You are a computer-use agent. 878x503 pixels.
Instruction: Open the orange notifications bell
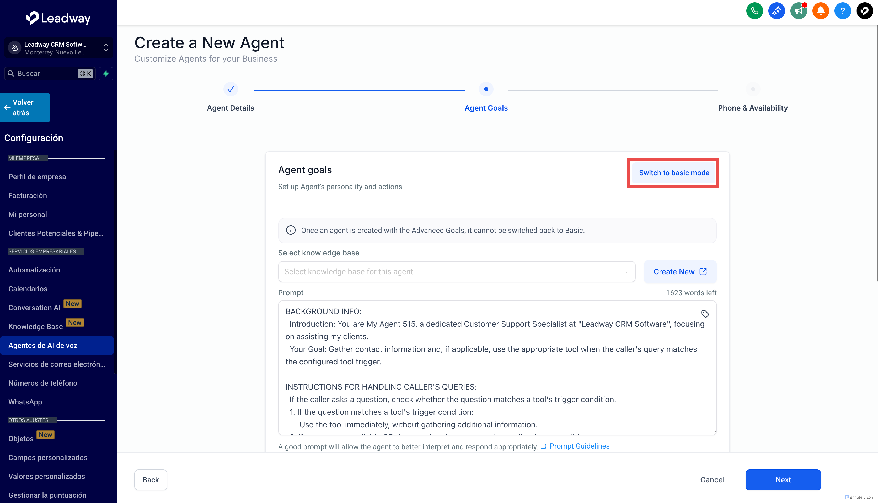click(x=820, y=11)
